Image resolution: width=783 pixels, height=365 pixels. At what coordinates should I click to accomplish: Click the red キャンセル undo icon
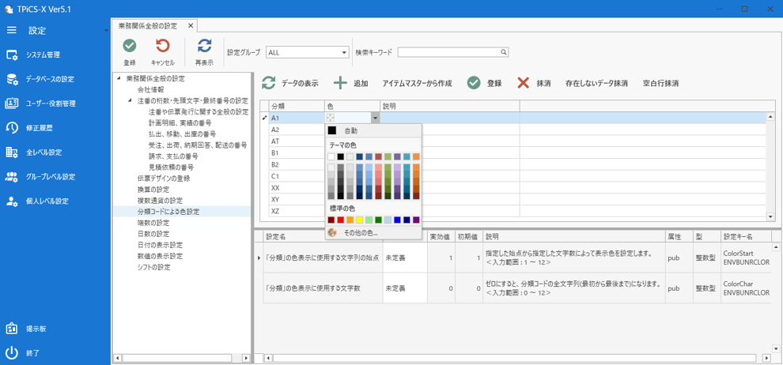(x=162, y=47)
